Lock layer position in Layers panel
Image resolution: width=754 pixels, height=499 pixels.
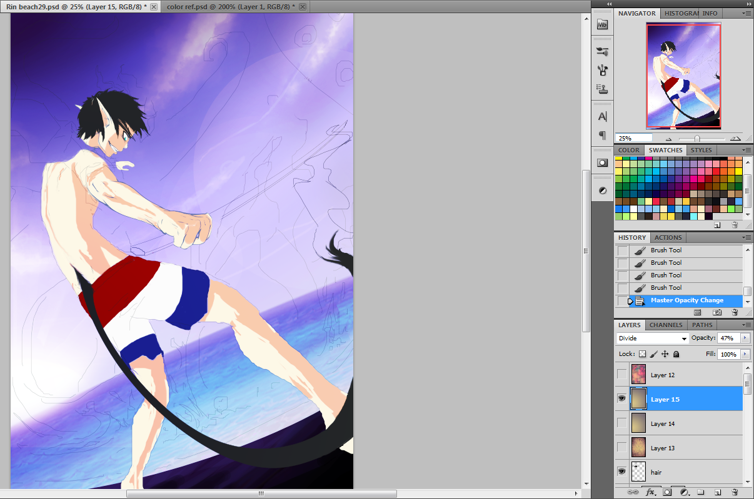point(665,354)
